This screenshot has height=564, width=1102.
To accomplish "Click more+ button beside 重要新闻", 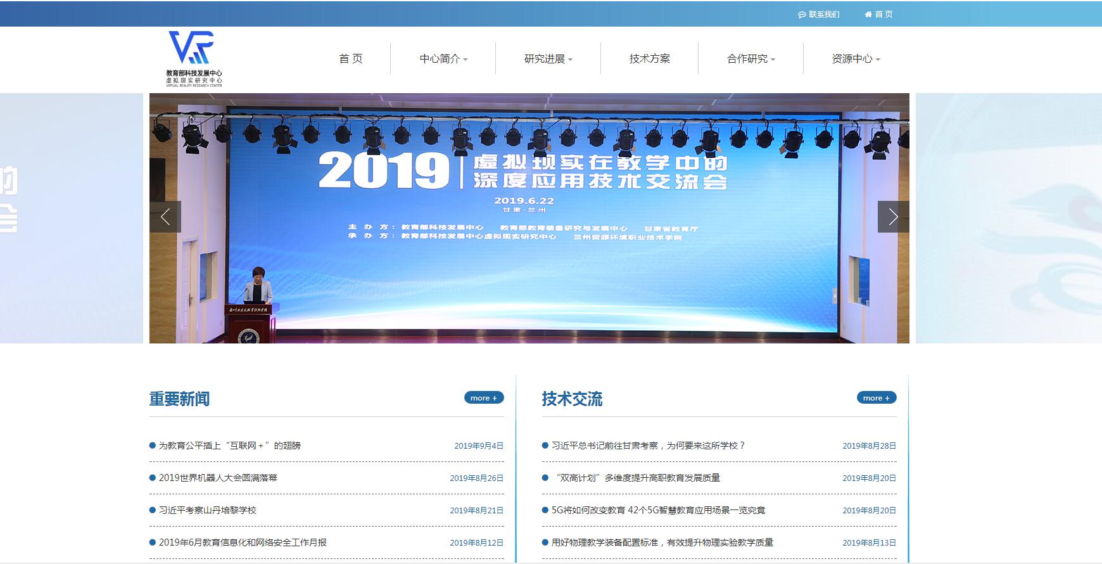I will [x=484, y=398].
